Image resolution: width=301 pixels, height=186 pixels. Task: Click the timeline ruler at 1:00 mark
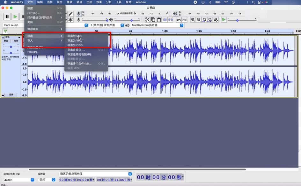point(165,31)
